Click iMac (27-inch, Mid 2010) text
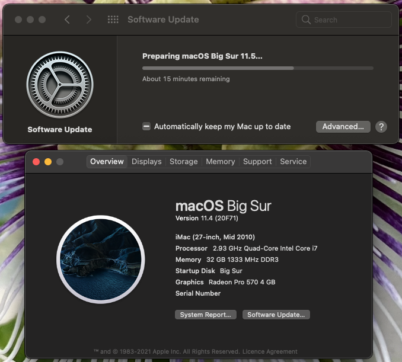This screenshot has height=362, width=402. coord(215,237)
